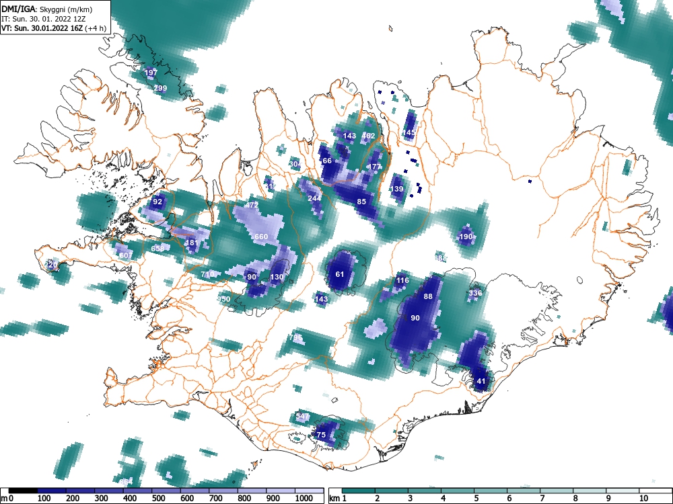
Task: Click the 139 value label
Action: pyautogui.click(x=397, y=189)
